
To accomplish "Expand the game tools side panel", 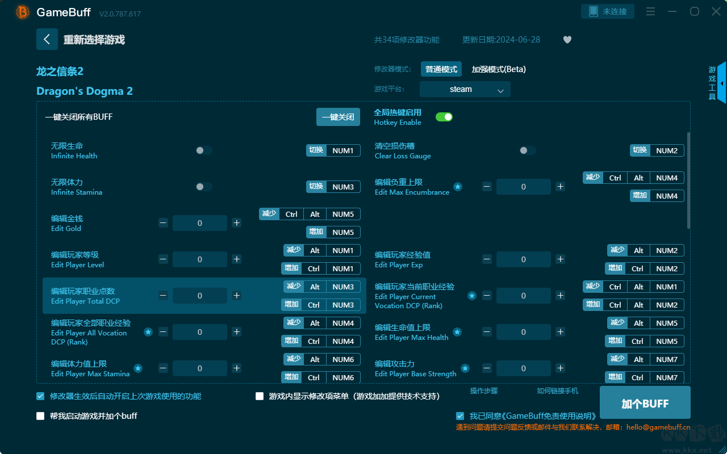I will click(x=721, y=83).
